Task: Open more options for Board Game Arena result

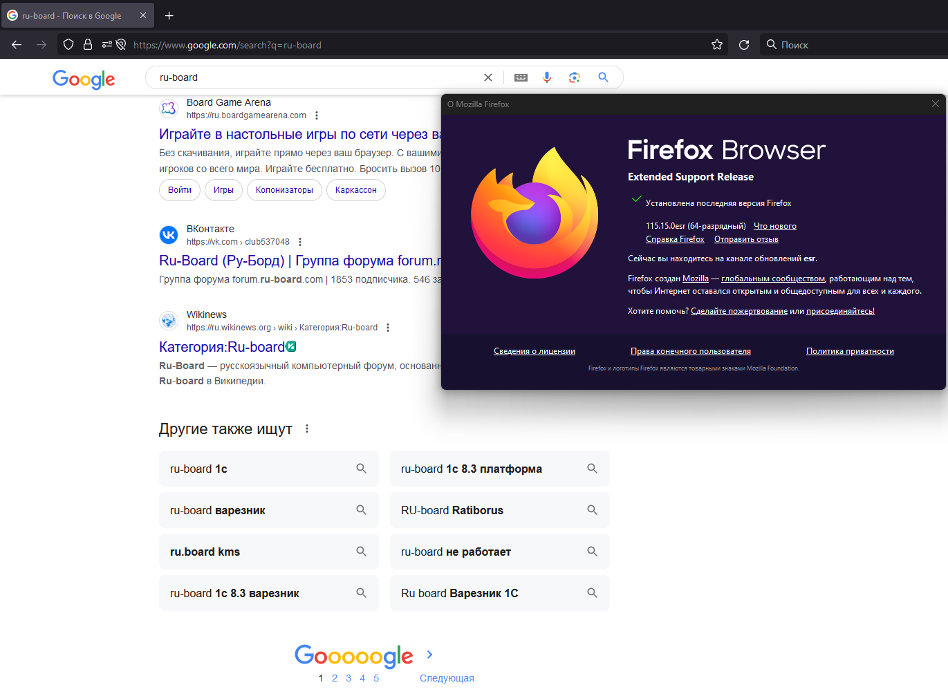Action: click(x=317, y=115)
